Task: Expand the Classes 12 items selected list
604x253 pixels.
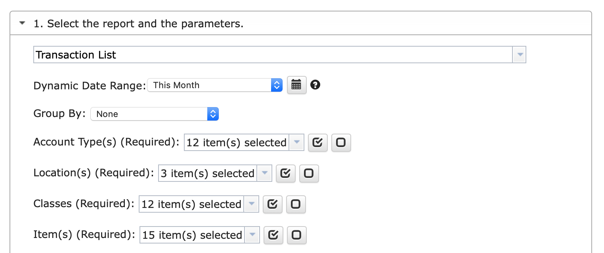Action: (199, 204)
